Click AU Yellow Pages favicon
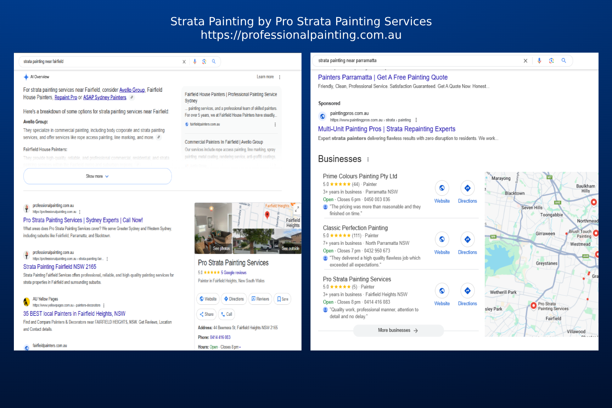 [x=27, y=302]
